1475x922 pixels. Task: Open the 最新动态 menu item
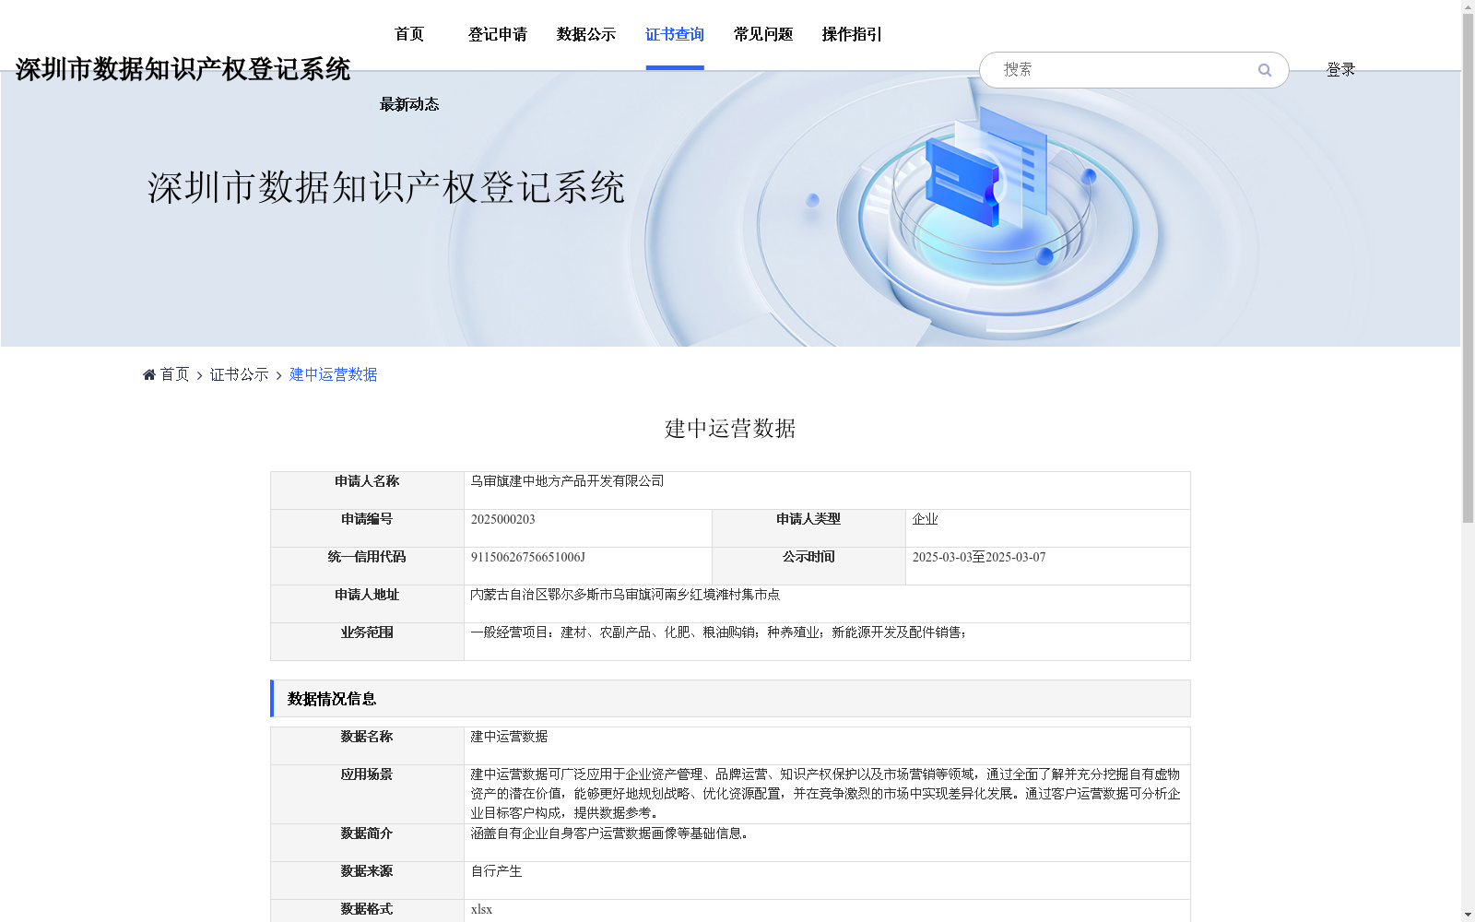409,104
